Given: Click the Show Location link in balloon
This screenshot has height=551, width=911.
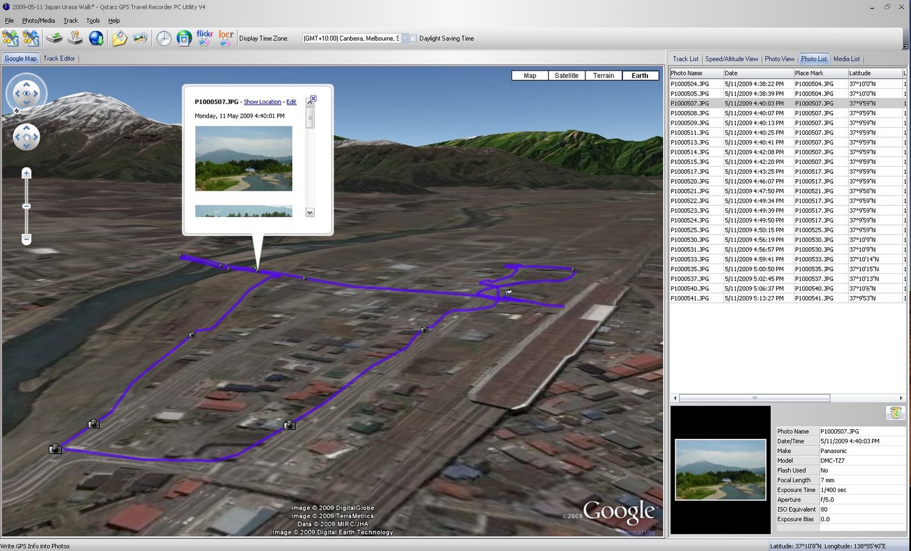Looking at the screenshot, I should pyautogui.click(x=262, y=102).
